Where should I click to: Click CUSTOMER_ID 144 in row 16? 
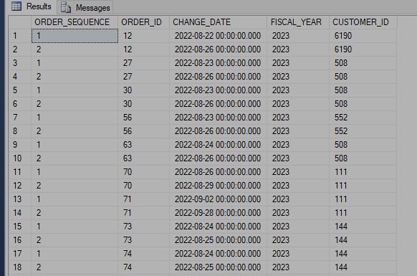(x=363, y=240)
